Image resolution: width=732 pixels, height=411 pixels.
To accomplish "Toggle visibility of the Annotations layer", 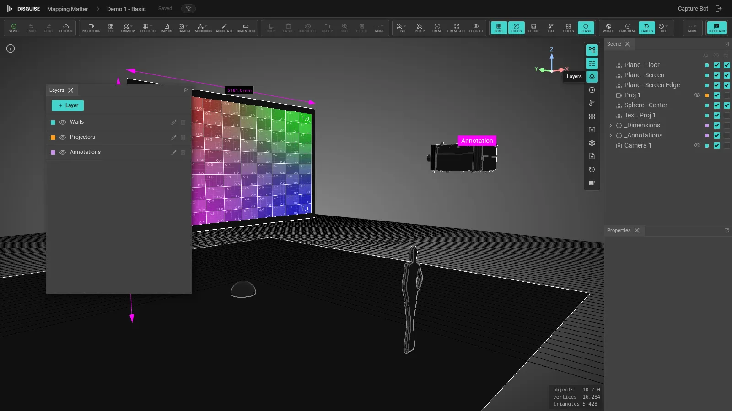I will (63, 153).
